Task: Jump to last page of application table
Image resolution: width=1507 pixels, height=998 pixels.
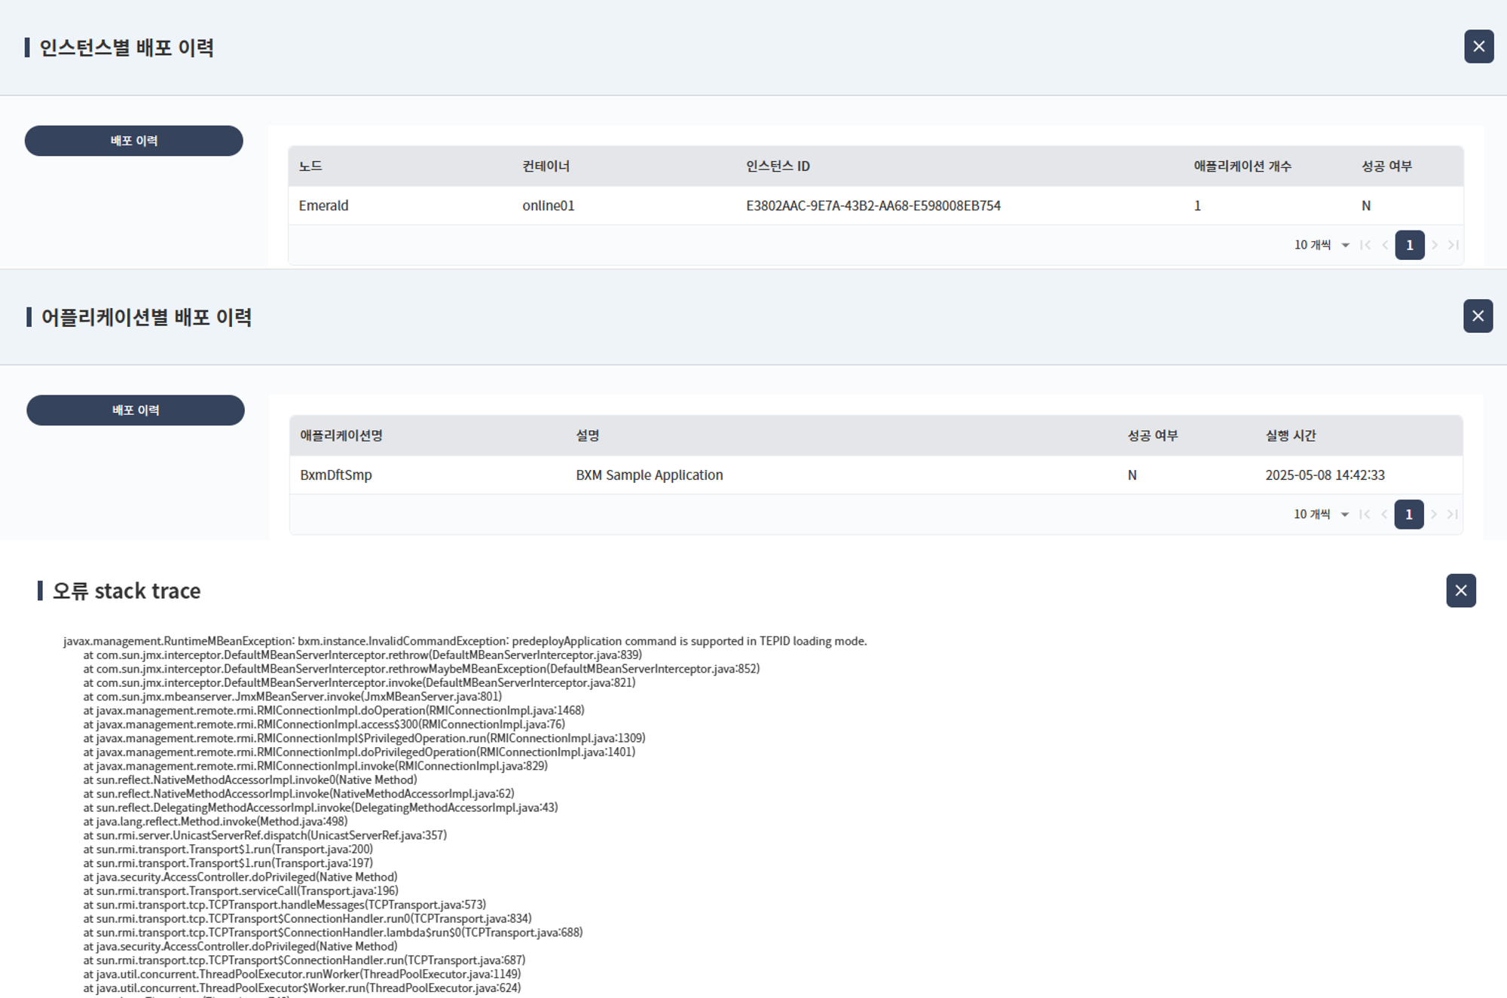Action: 1453,514
